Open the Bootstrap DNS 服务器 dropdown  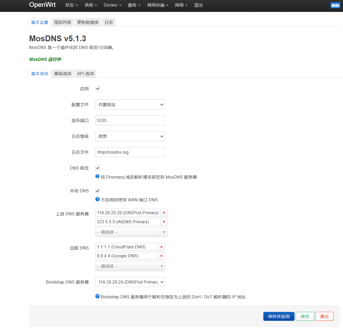(x=130, y=282)
